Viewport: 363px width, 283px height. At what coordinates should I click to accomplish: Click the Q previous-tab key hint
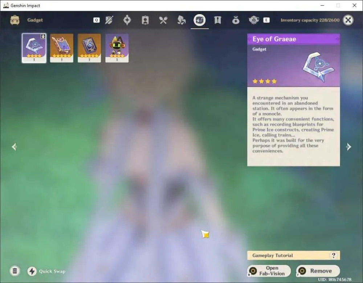click(97, 20)
